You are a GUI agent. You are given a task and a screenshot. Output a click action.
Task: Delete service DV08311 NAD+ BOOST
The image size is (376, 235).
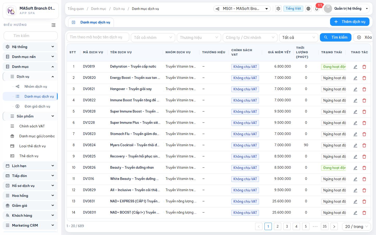[x=364, y=213]
